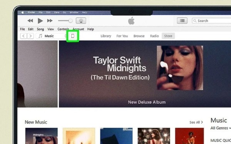
Task: Open the Controls menu
Action: coord(64,29)
